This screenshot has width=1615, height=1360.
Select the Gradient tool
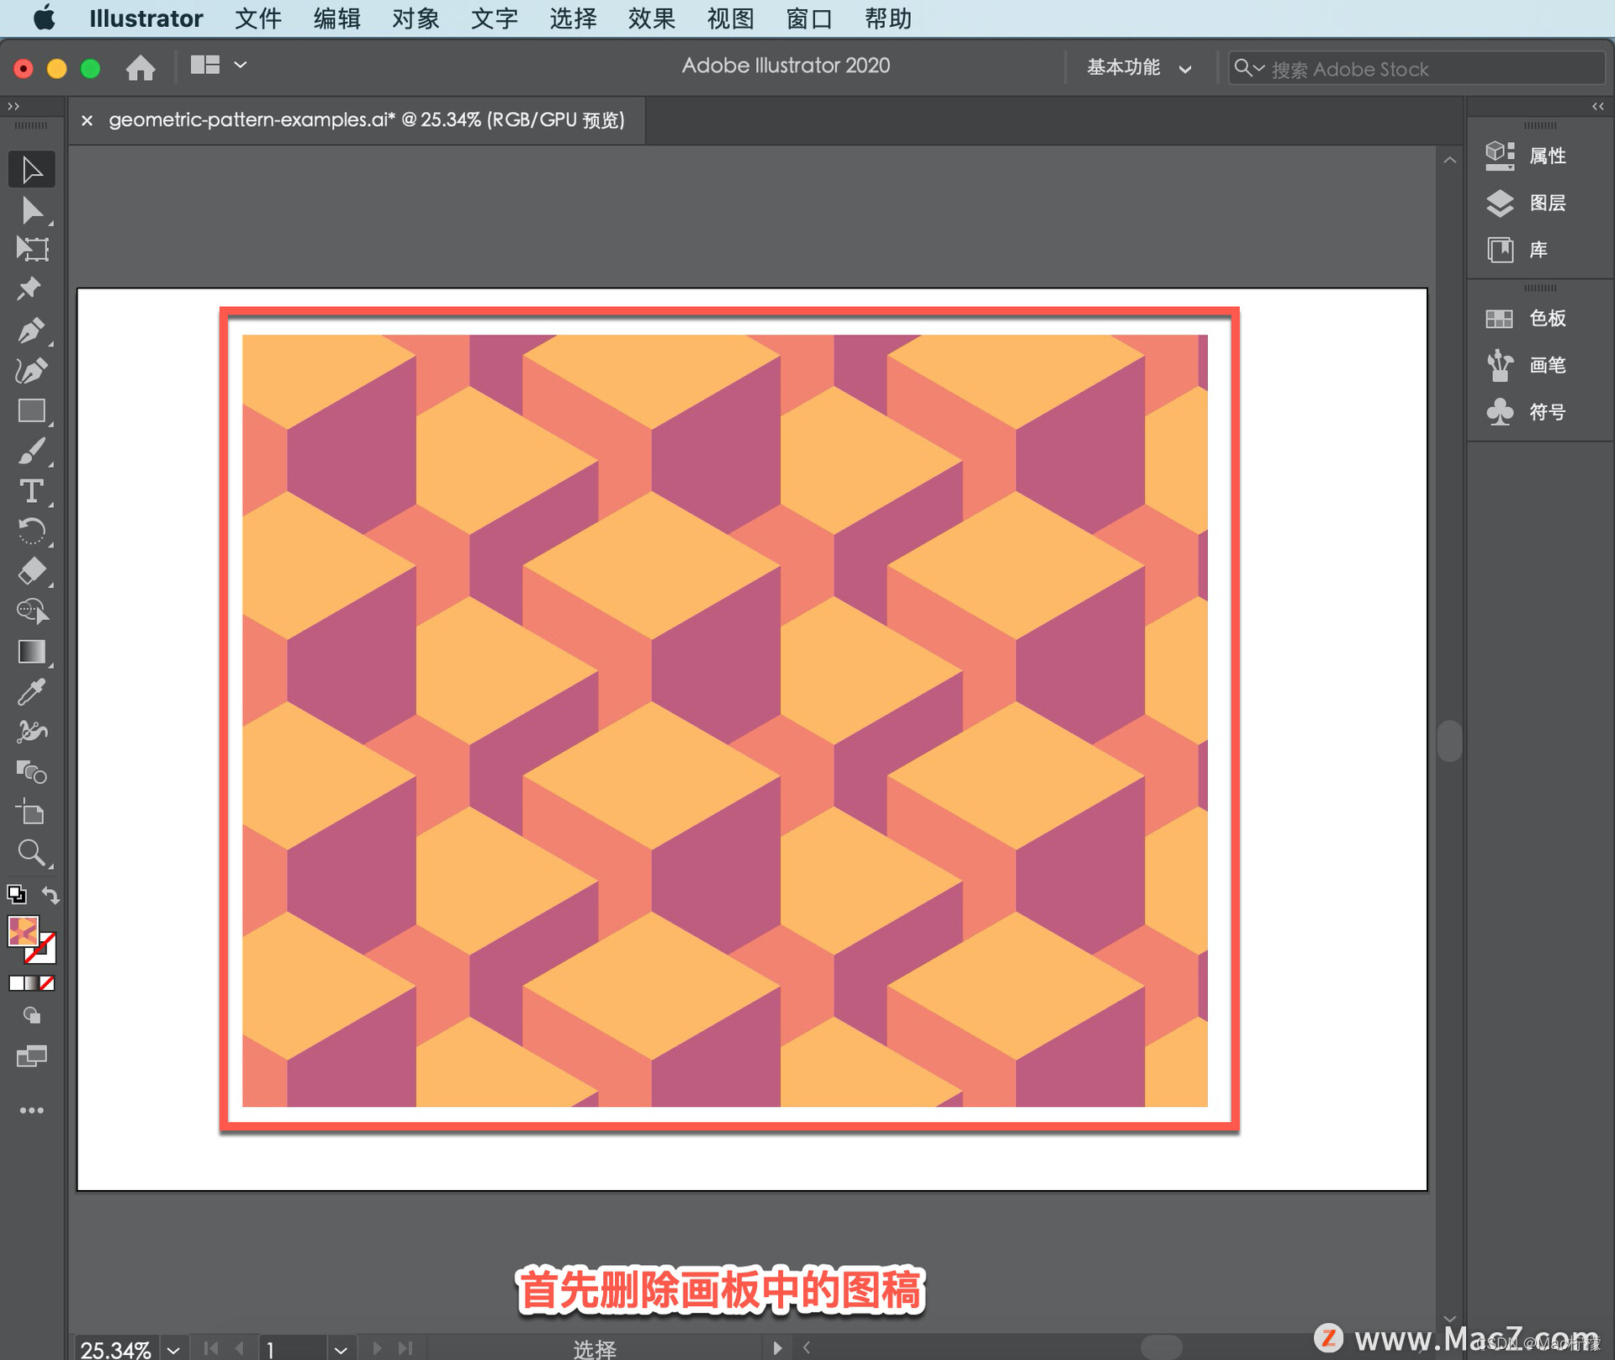click(x=31, y=652)
